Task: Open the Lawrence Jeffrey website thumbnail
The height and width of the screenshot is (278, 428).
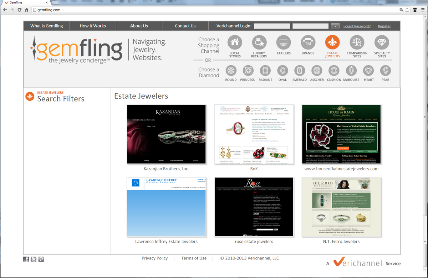Action: (167, 207)
